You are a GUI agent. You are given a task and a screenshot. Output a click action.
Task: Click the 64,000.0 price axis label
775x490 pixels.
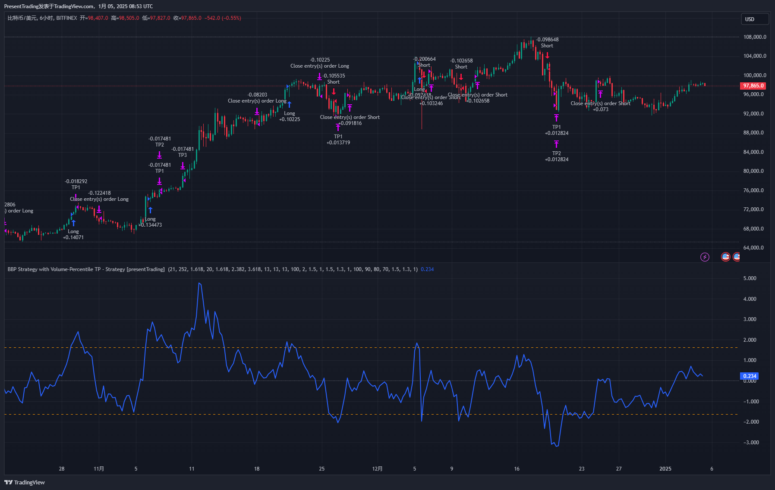753,248
